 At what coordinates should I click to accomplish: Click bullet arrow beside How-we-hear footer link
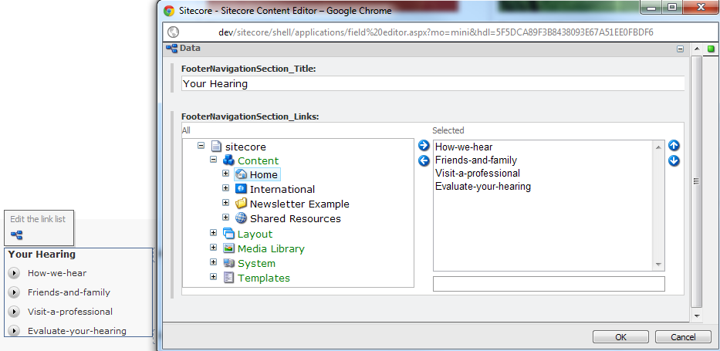[14, 273]
